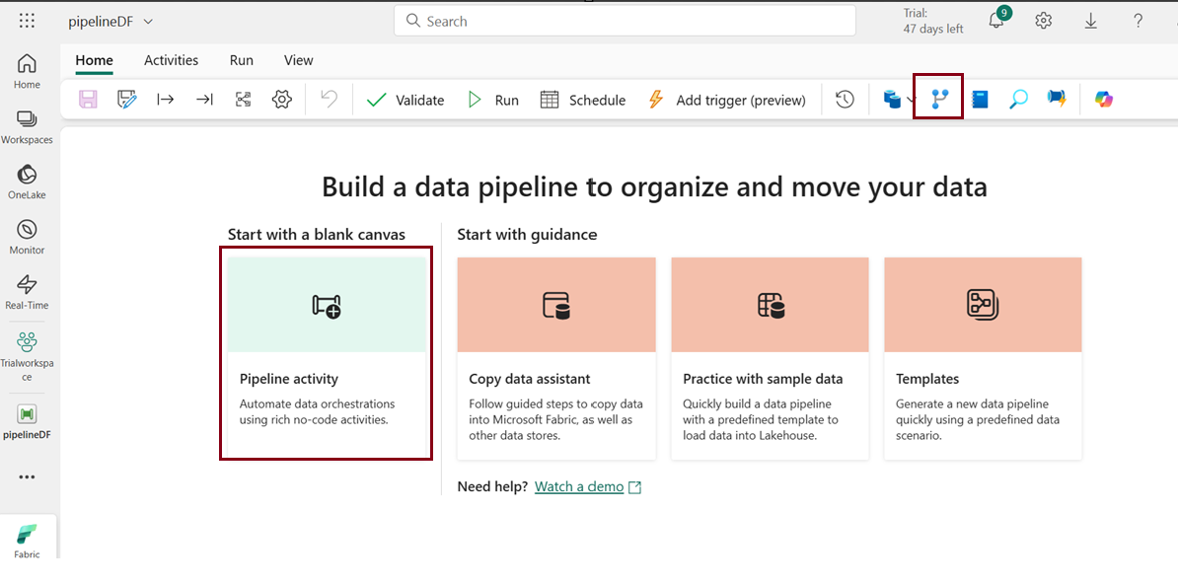This screenshot has height=584, width=1178.
Task: Open the help question mark
Action: pos(1139,21)
